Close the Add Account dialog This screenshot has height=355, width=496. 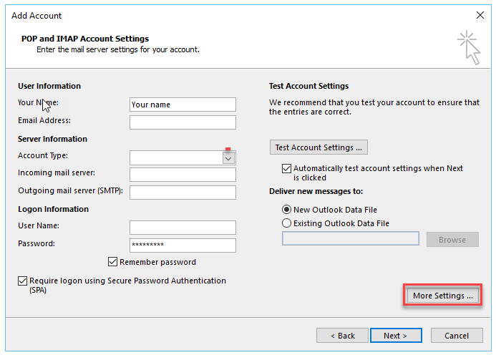tap(480, 15)
